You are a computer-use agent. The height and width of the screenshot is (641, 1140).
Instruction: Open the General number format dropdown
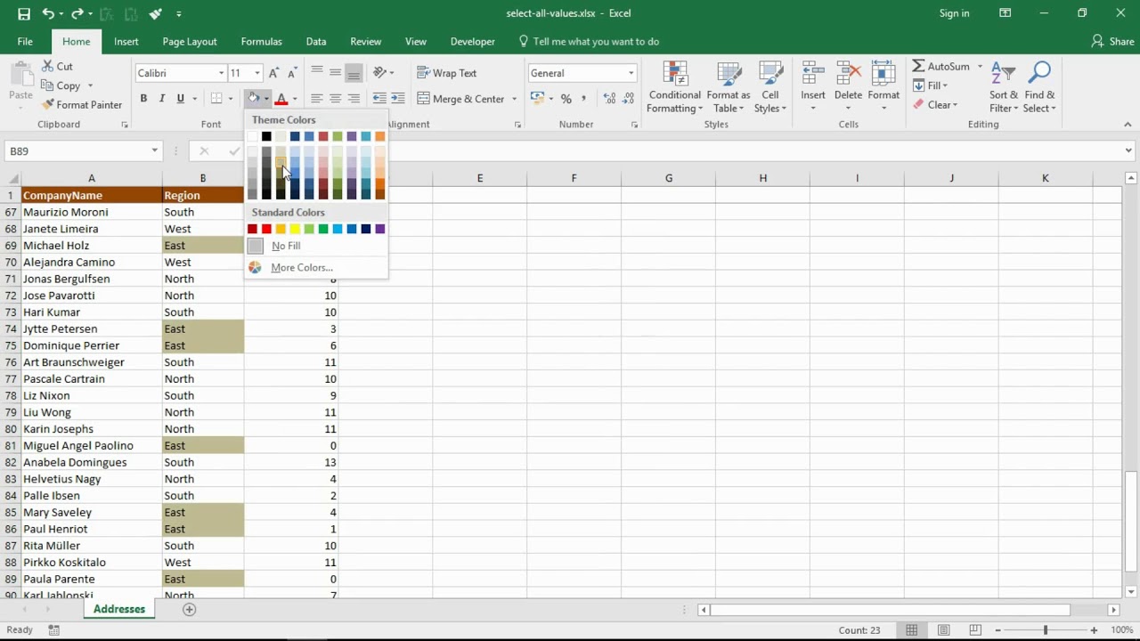(x=631, y=73)
